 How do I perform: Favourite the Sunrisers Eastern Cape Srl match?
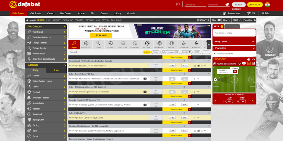coord(205,131)
